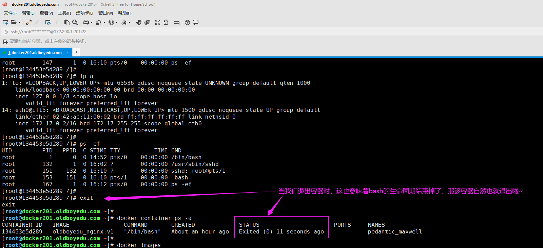543x248 pixels.
Task: Expand the Font dropdown arrow
Action: [130, 23]
